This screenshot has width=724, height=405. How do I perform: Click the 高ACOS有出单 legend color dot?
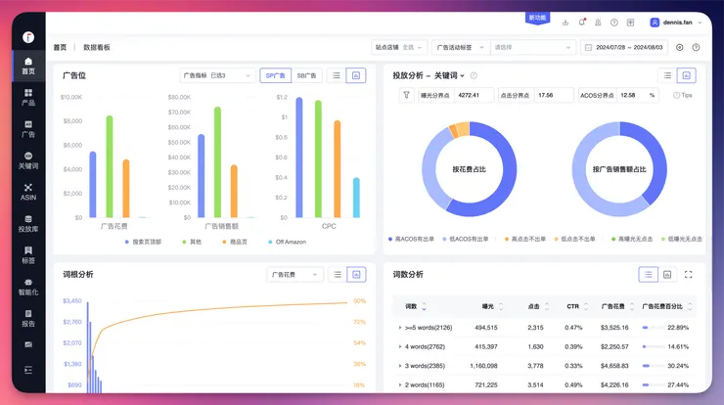(390, 239)
